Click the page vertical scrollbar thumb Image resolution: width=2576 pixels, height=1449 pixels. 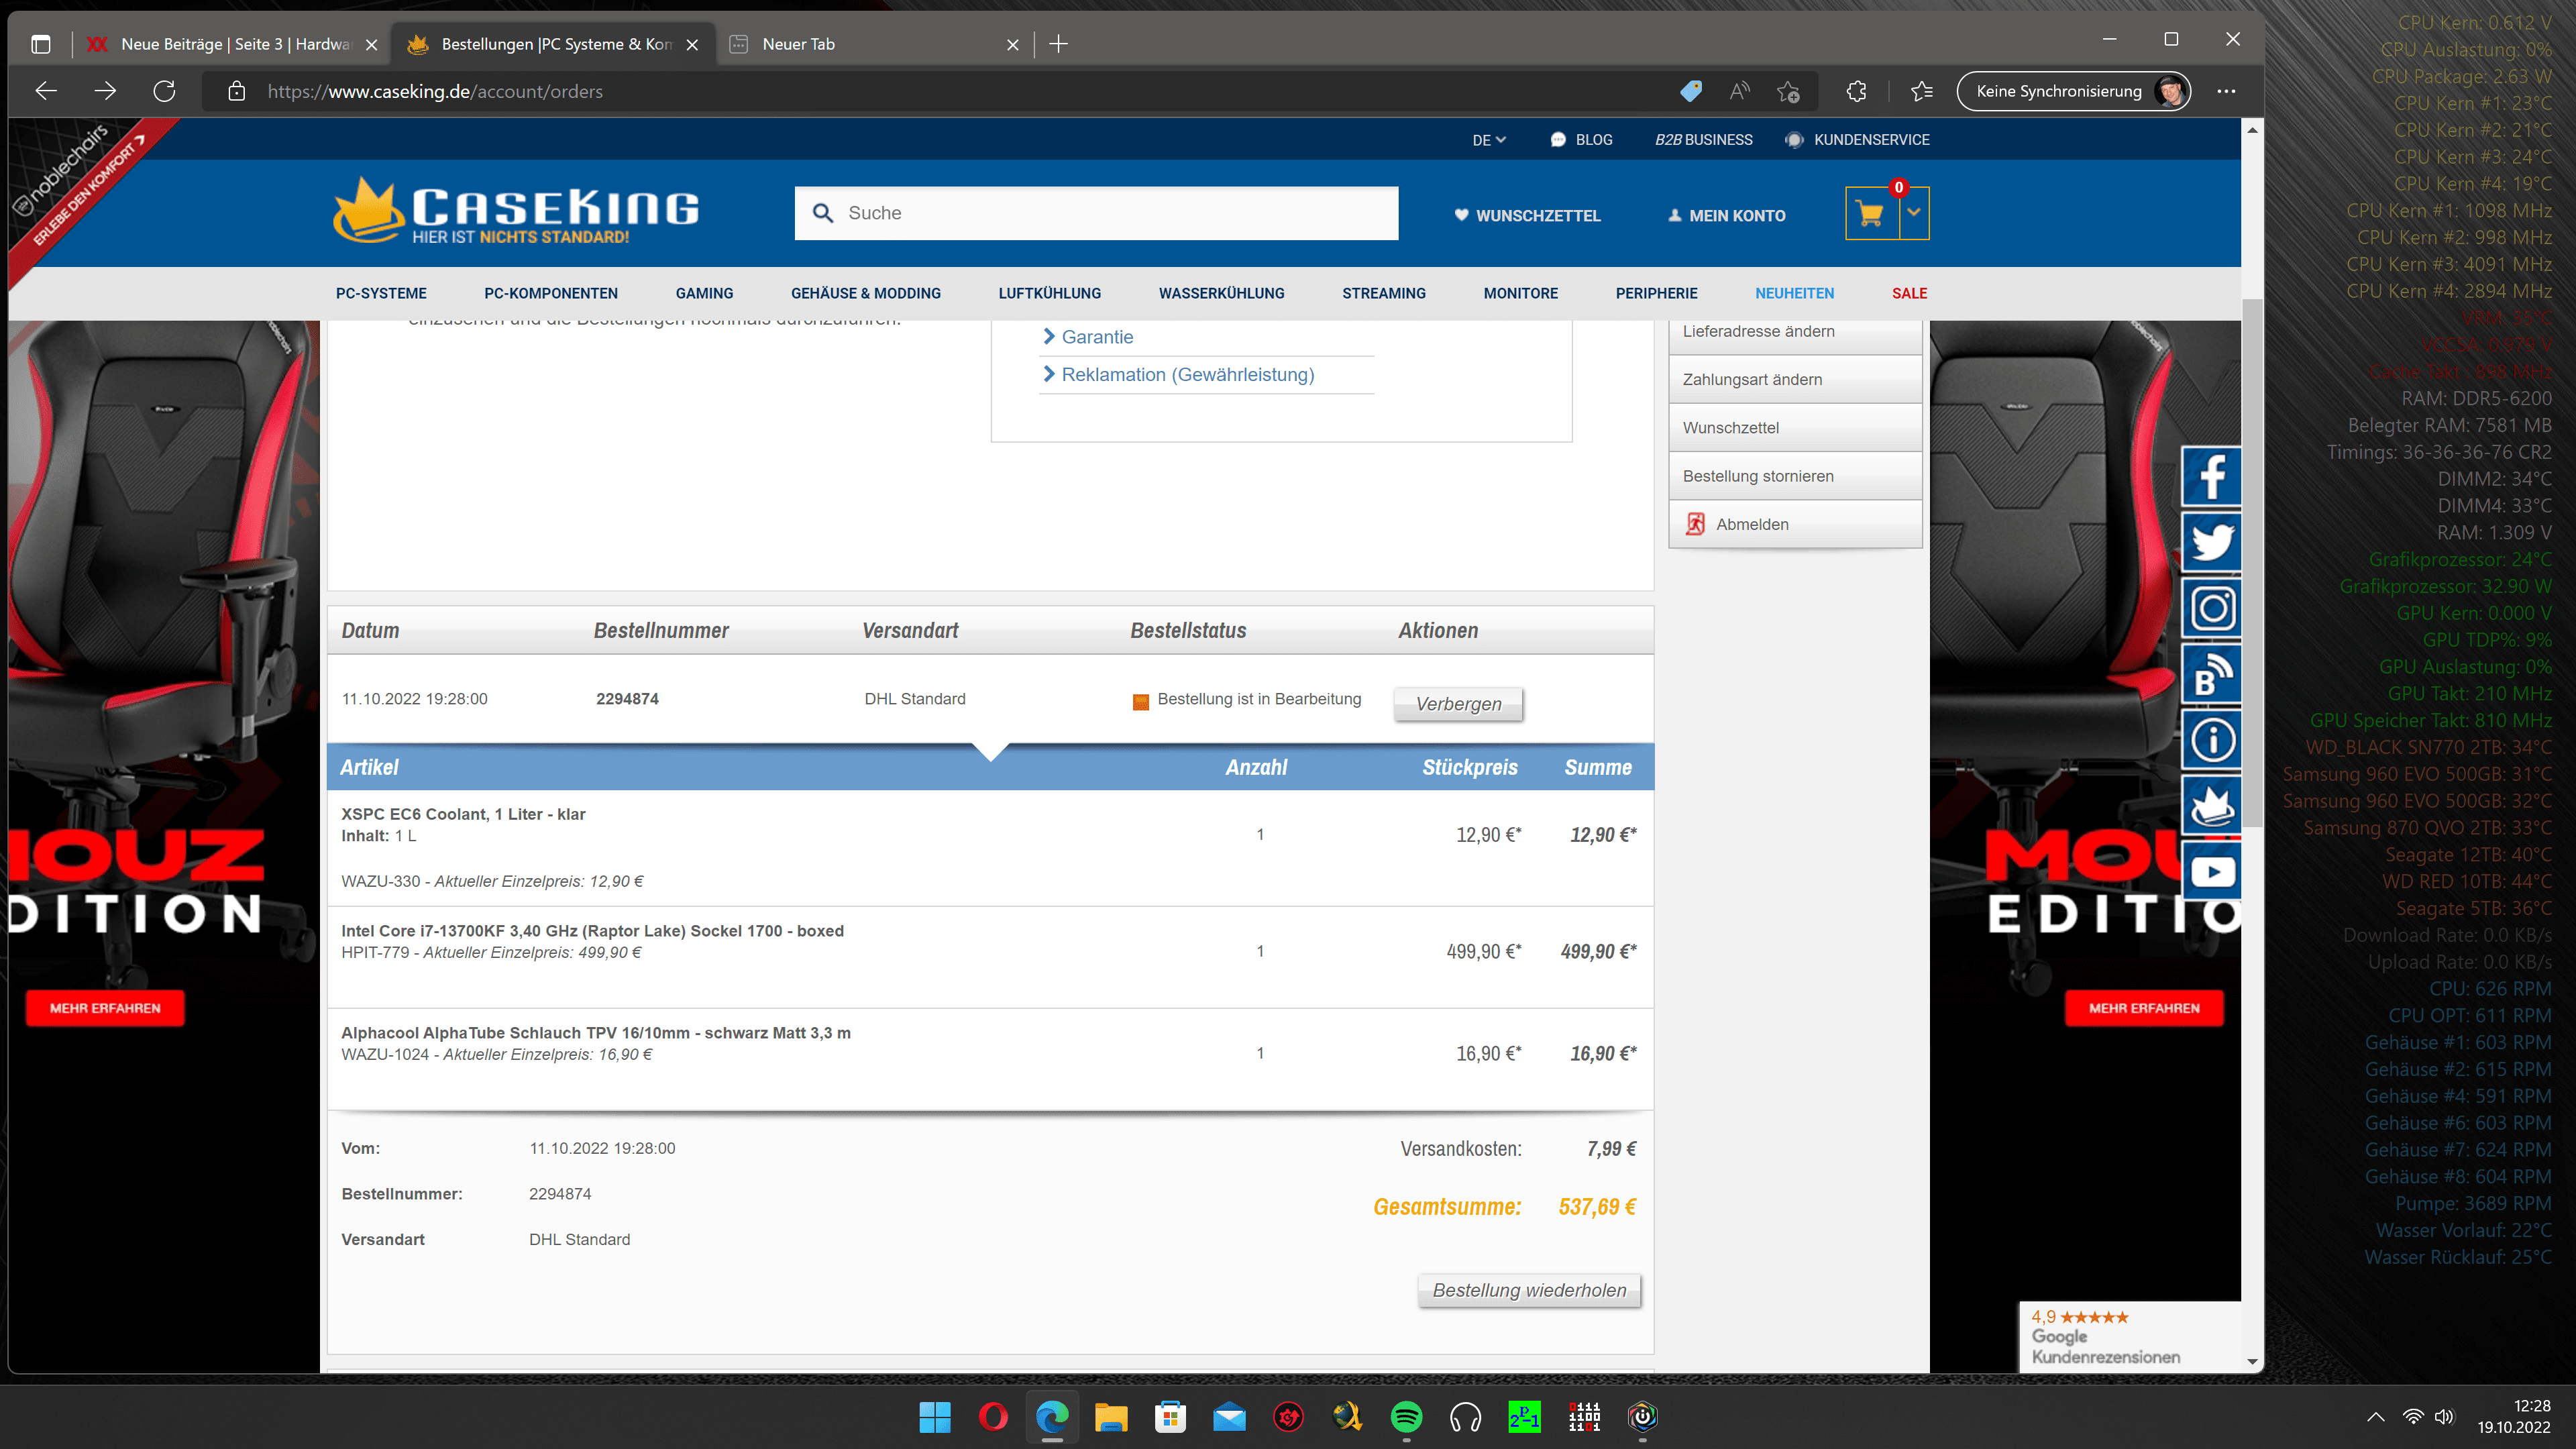2252,562
